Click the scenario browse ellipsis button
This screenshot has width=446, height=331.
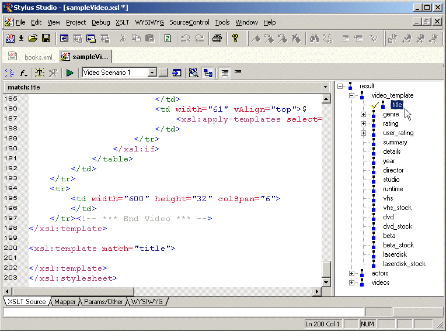[x=163, y=73]
